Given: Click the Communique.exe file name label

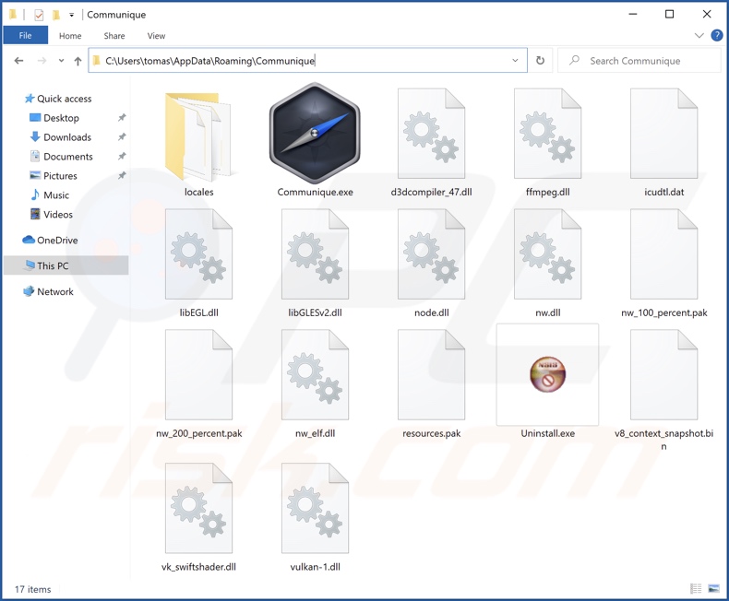Looking at the screenshot, I should (x=316, y=192).
